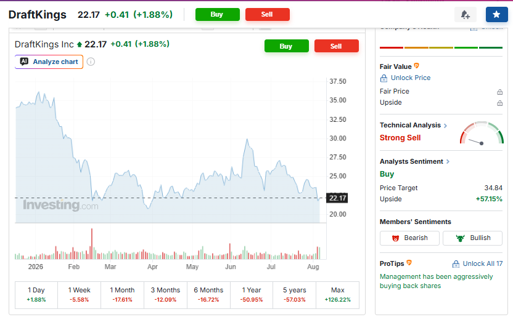Expand the Analysts Sentiment chevron
The height and width of the screenshot is (317, 513).
coord(448,162)
